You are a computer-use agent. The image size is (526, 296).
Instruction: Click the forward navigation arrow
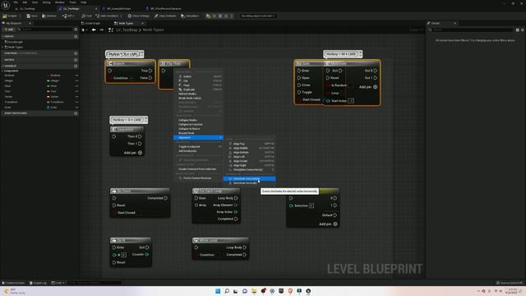102,30
